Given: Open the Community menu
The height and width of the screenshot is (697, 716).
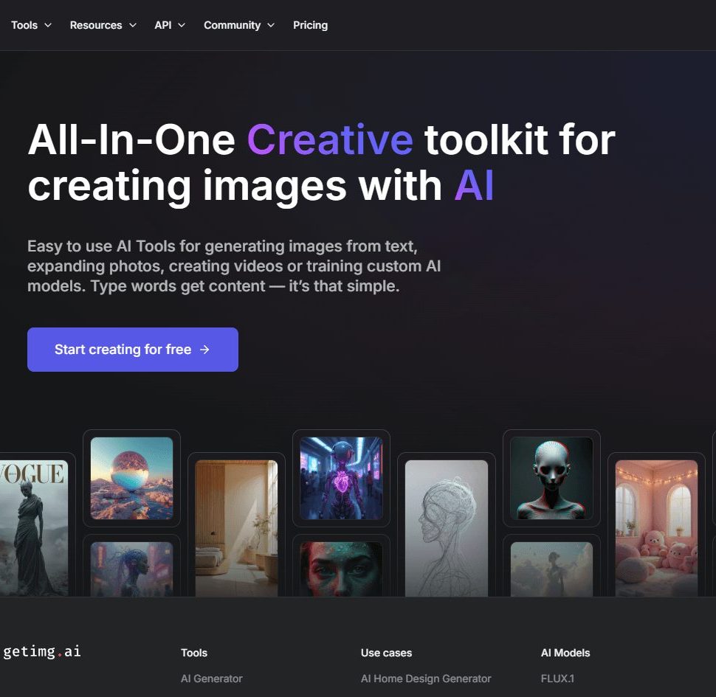Looking at the screenshot, I should point(238,25).
